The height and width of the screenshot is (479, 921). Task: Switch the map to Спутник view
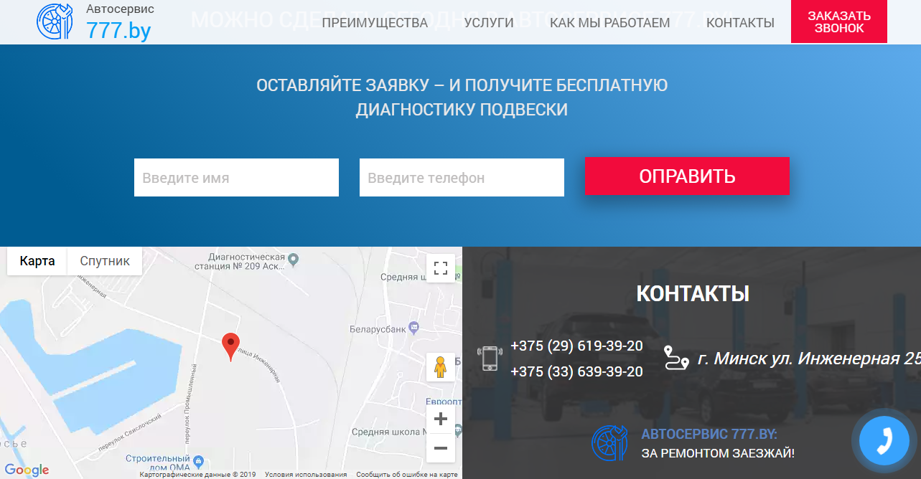(105, 261)
